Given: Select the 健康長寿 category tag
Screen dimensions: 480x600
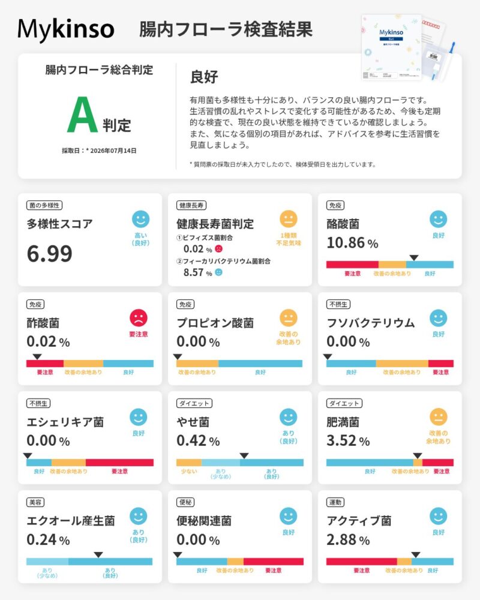Looking at the screenshot, I should click(191, 205).
